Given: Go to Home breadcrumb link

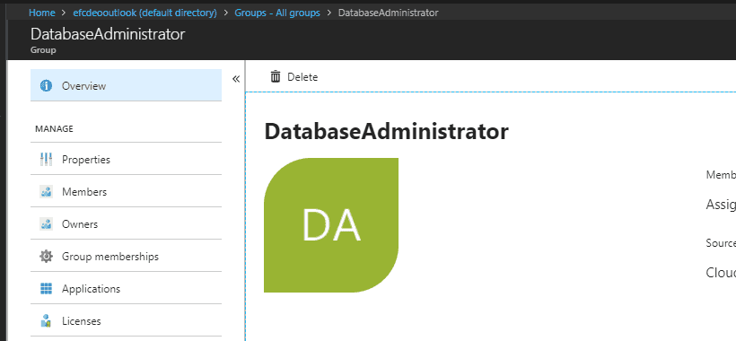Looking at the screenshot, I should 42,13.
